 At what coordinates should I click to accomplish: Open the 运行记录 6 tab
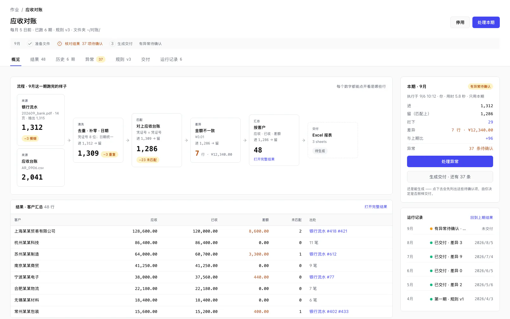coord(171,59)
